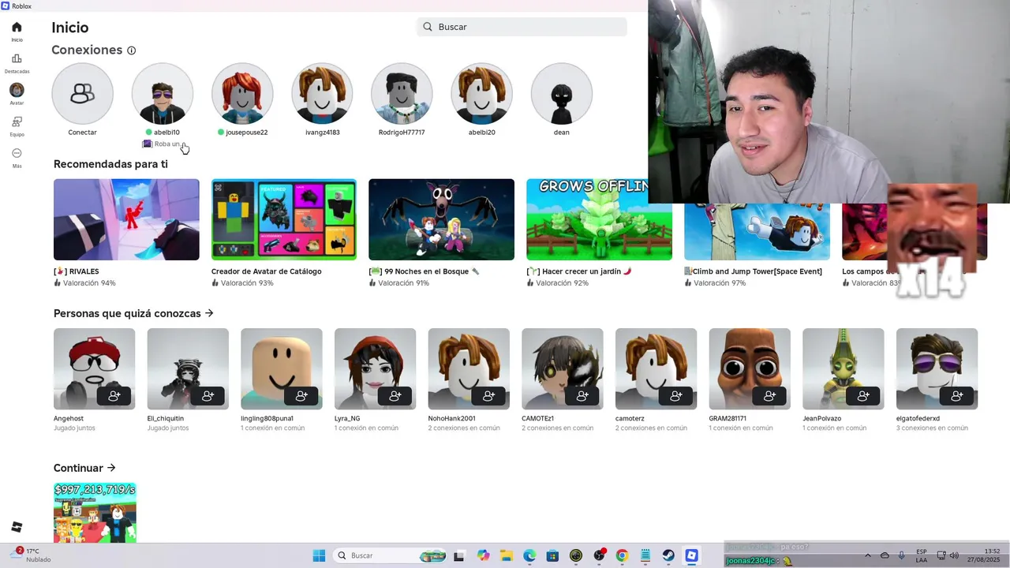Open 99 Noches en el Bosque thumbnail
1010x568 pixels.
[441, 219]
